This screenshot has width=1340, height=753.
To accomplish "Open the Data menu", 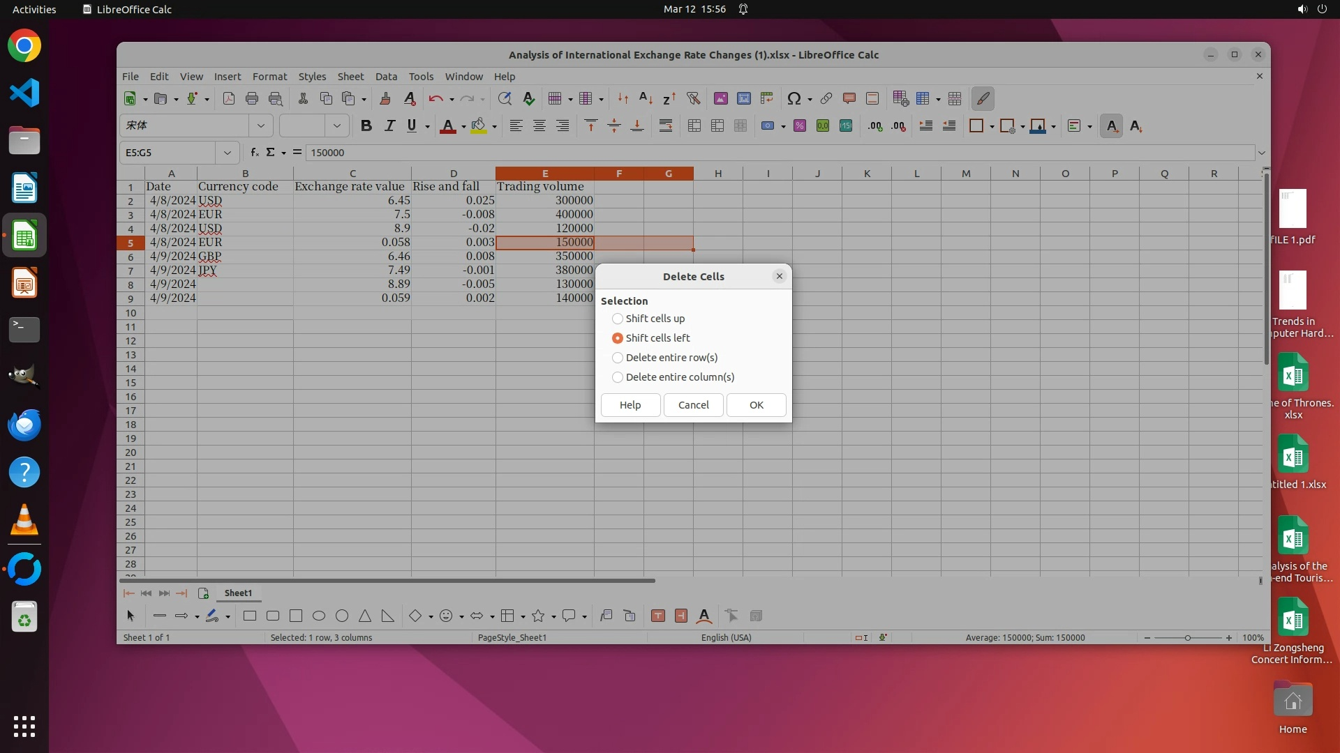I will click(386, 77).
